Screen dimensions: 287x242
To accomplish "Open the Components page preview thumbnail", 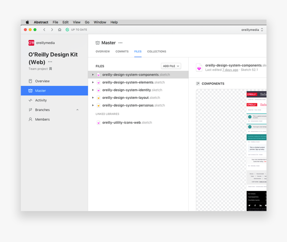I will coord(231,150).
